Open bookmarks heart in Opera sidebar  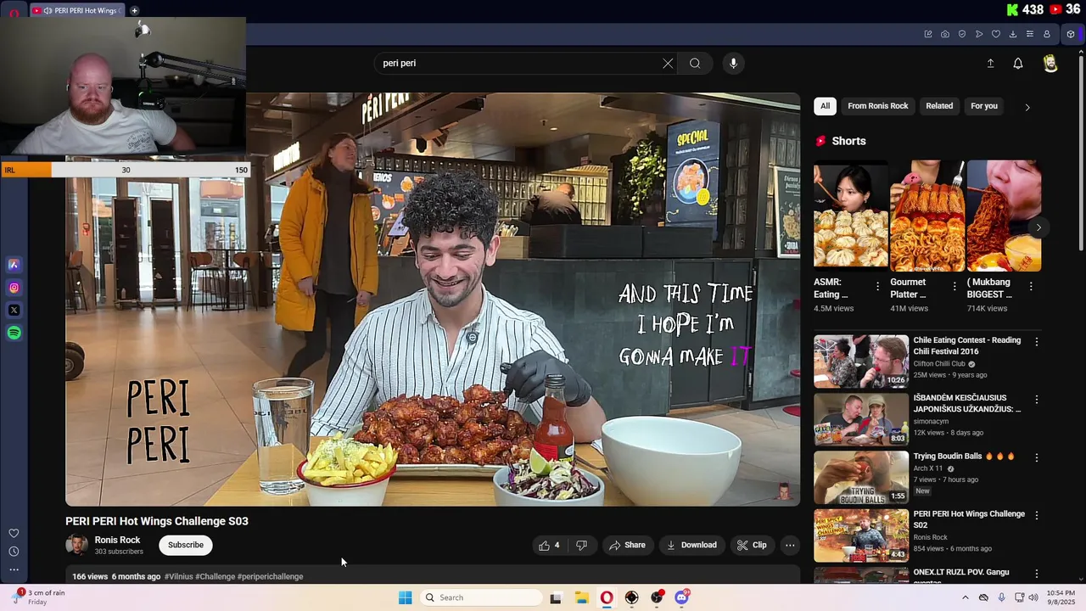[14, 533]
